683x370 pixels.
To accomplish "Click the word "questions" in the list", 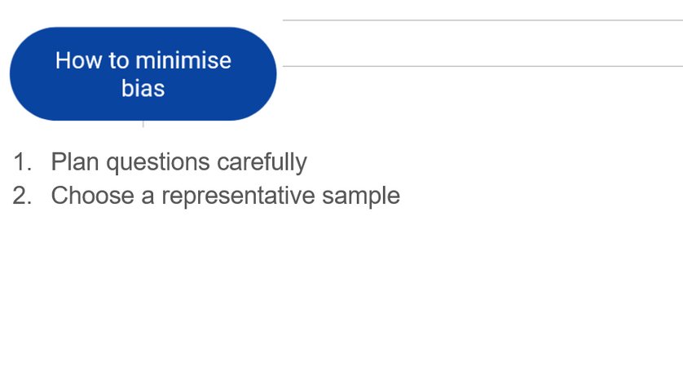I will [158, 162].
